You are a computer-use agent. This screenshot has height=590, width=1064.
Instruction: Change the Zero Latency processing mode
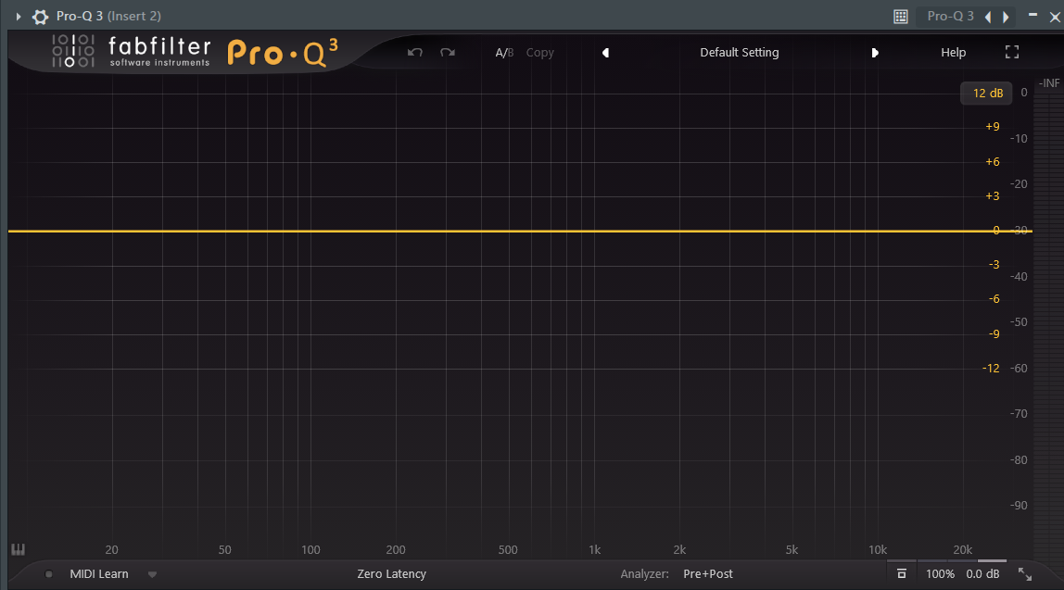391,573
